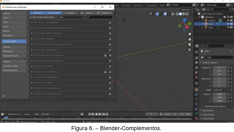Open the Tool properties tab icon
The height and width of the screenshot is (132, 234).
coord(196,52)
